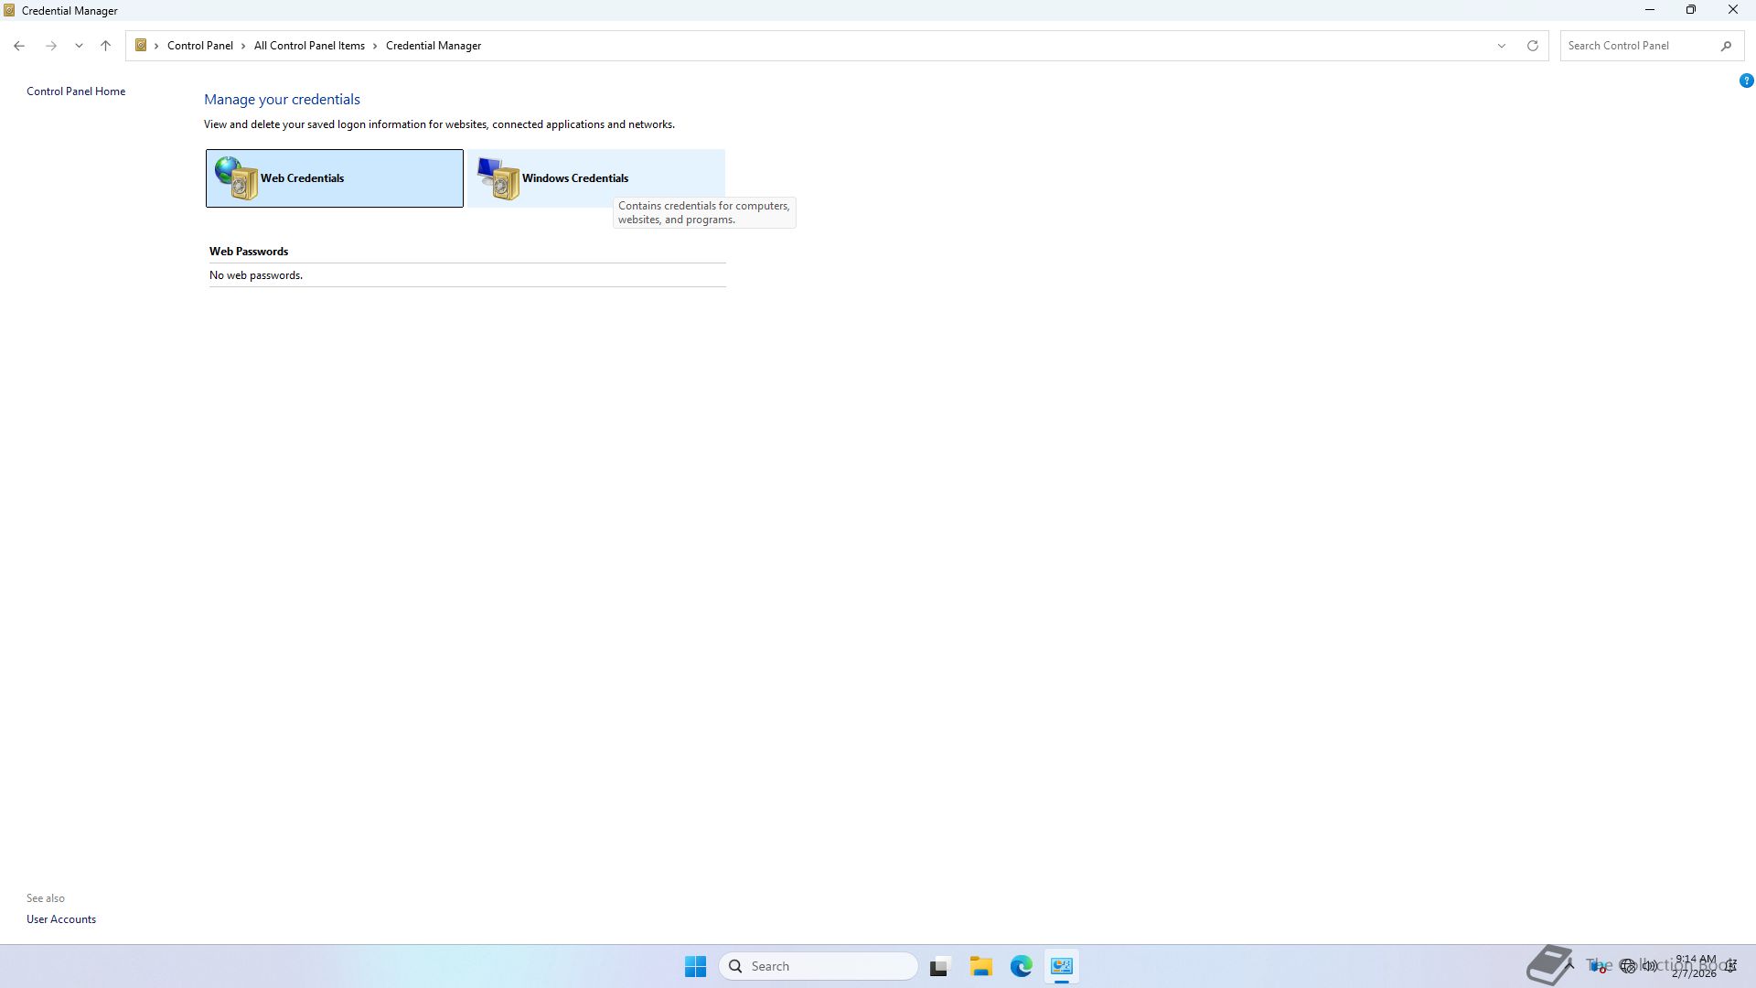Expand the recent locations dropdown arrow
The image size is (1756, 988).
79,46
